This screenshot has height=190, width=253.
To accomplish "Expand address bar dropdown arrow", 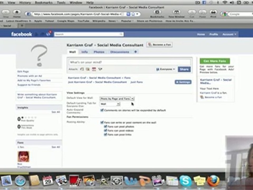I will (x=137, y=14).
